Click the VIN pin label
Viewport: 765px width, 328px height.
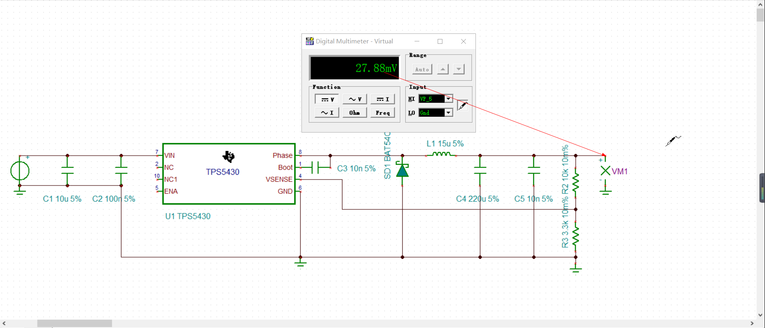click(x=170, y=156)
